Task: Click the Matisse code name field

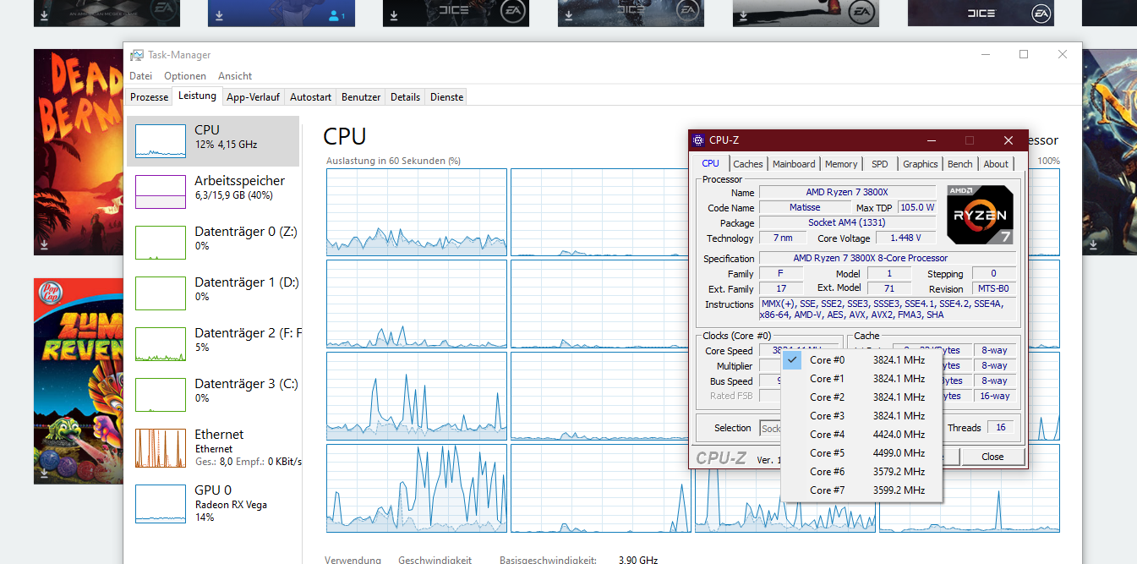Action: click(805, 207)
